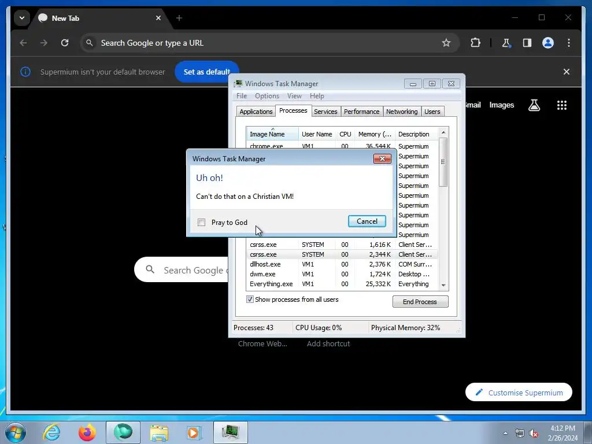The height and width of the screenshot is (444, 592).
Task: Switch to Task Manager taskbar button
Action: point(230,432)
